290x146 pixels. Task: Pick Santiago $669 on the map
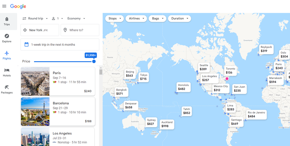[237, 122]
